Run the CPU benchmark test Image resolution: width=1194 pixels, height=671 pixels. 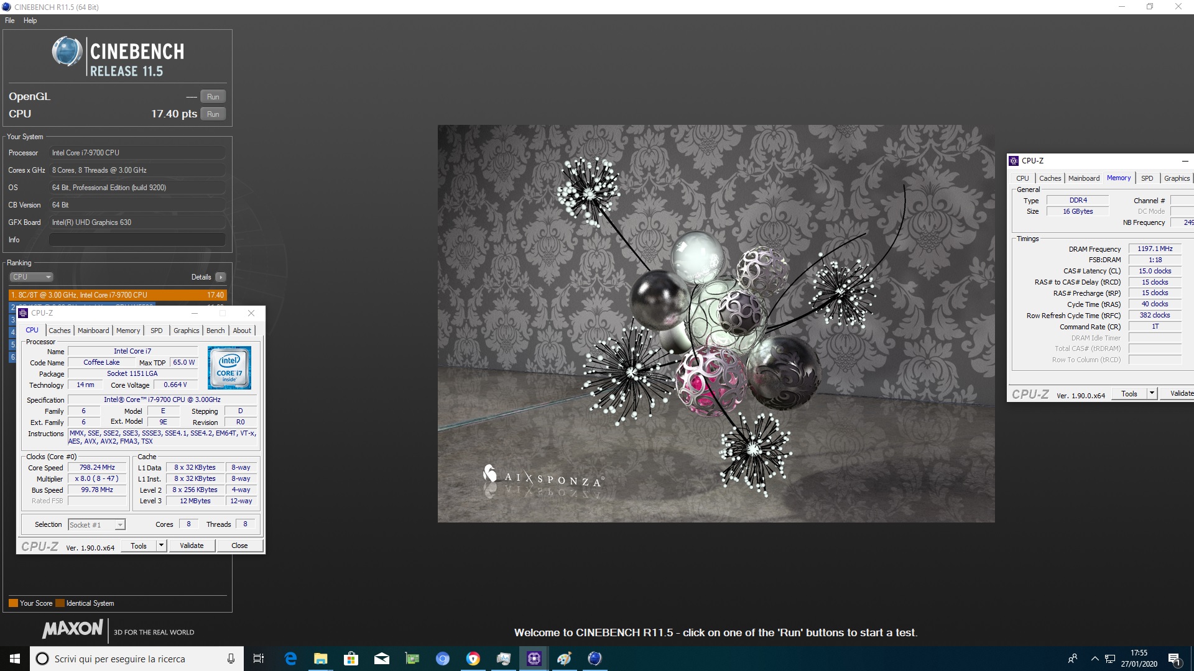coord(213,114)
